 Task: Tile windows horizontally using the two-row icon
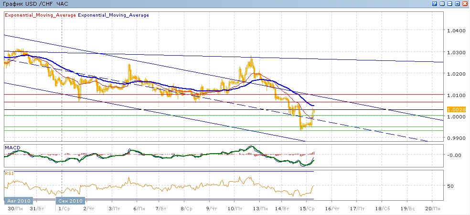(x=449, y=4)
